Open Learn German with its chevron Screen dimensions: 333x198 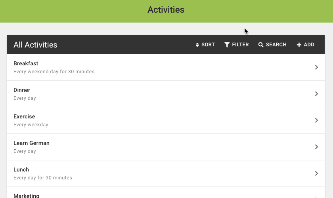(316, 147)
